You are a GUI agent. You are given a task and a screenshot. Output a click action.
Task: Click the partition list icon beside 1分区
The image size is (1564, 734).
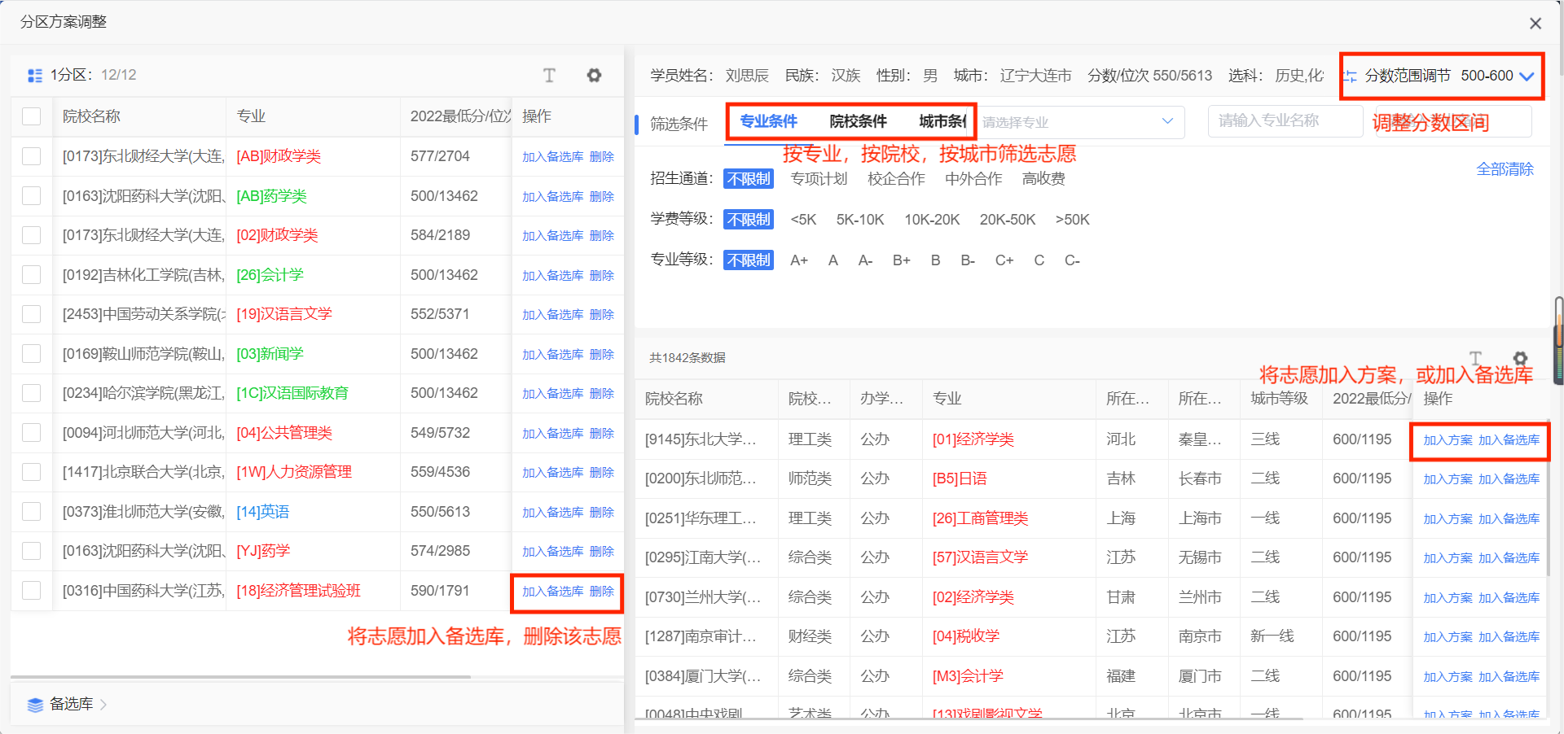click(x=34, y=75)
